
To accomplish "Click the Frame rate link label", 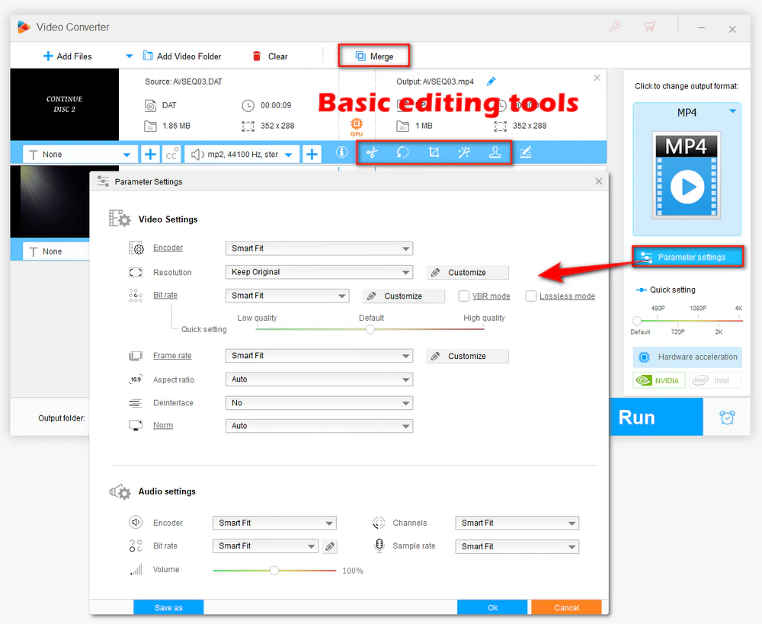I will coord(172,356).
